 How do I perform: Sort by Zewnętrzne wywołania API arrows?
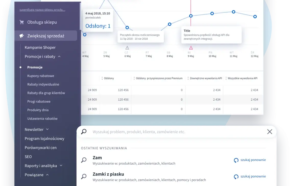coord(188,78)
